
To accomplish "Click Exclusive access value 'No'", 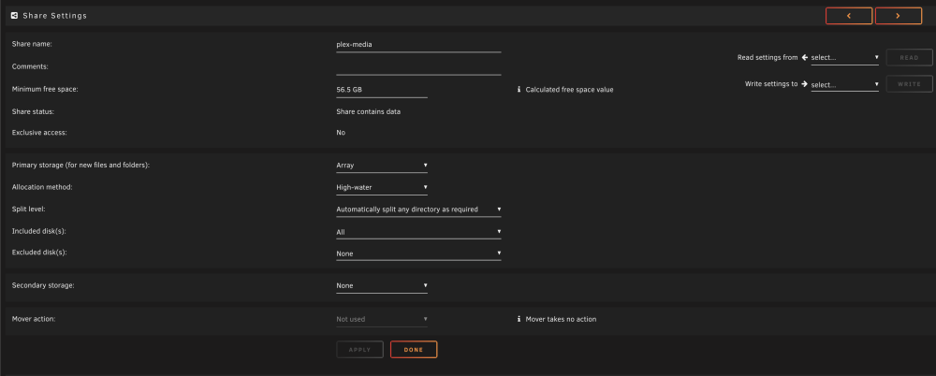I will tap(341, 133).
